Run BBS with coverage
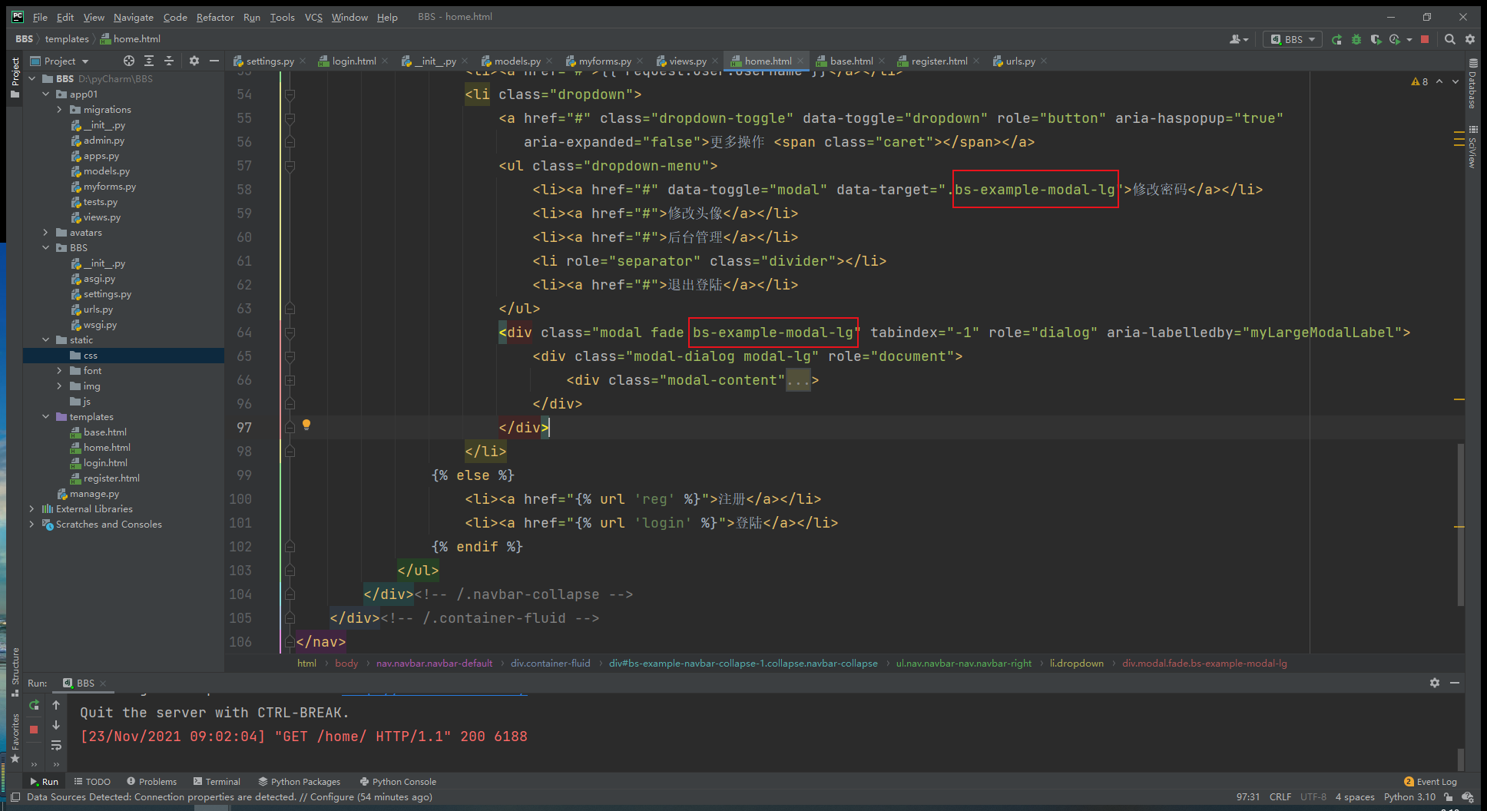The height and width of the screenshot is (811, 1487). [1376, 39]
